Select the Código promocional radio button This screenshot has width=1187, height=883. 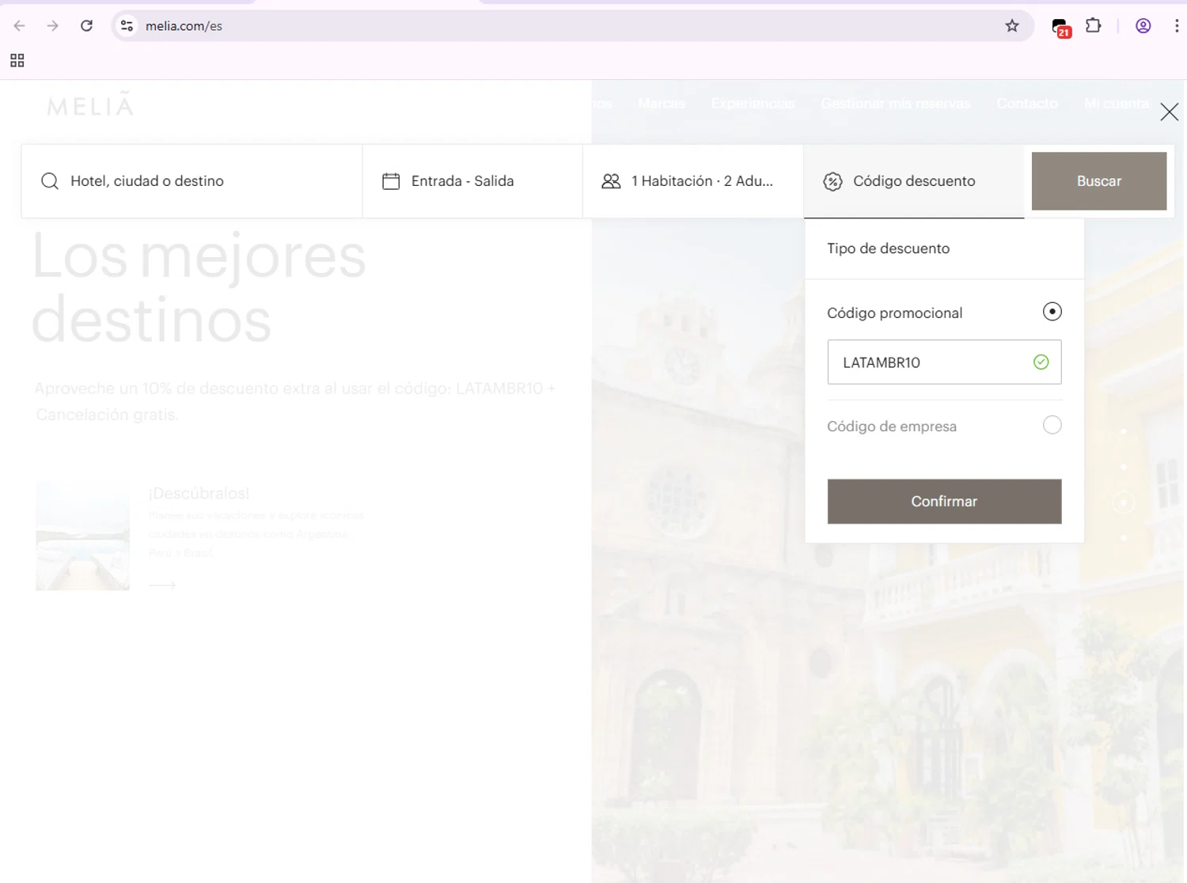click(1052, 312)
